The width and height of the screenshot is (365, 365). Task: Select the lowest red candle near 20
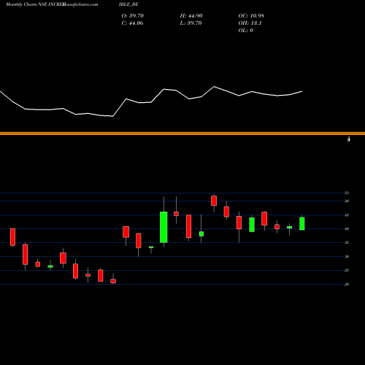pos(113,281)
